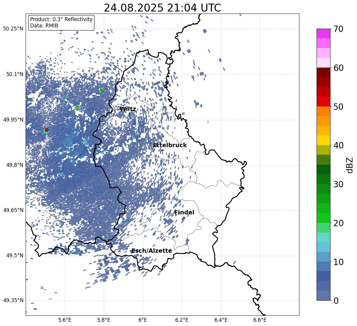
Task: Click the colorbar value label 10
Action: 339,262
